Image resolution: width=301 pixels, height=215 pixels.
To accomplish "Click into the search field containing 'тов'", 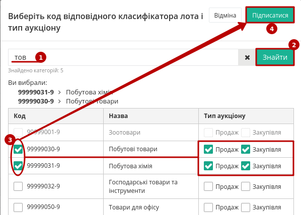I will pos(123,57).
